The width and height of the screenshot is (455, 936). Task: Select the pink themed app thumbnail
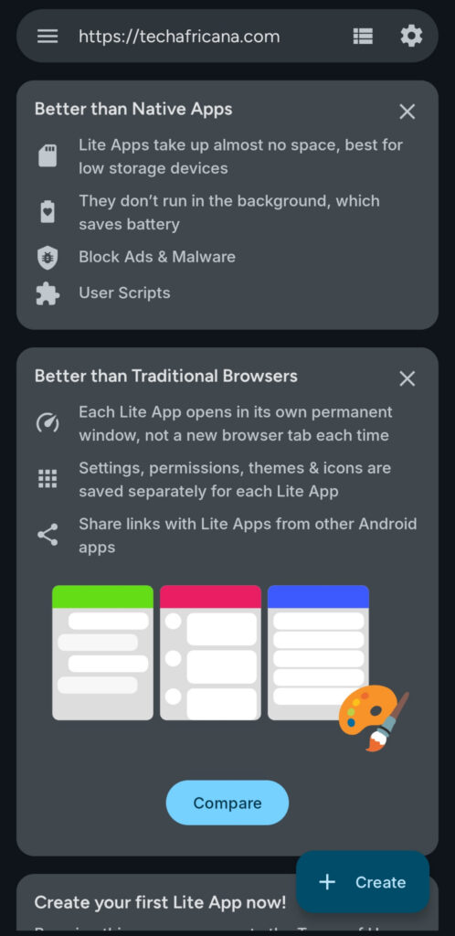(x=210, y=653)
